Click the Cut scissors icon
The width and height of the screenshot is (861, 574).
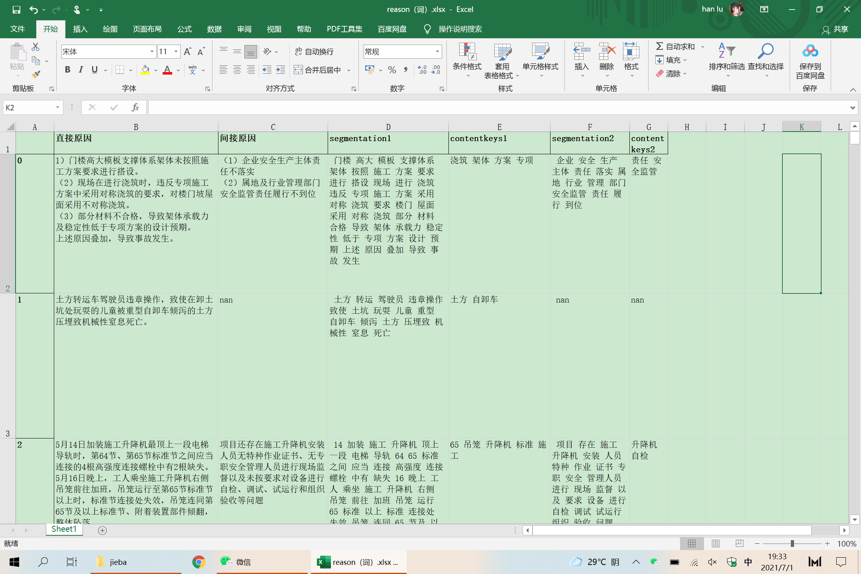(35, 47)
